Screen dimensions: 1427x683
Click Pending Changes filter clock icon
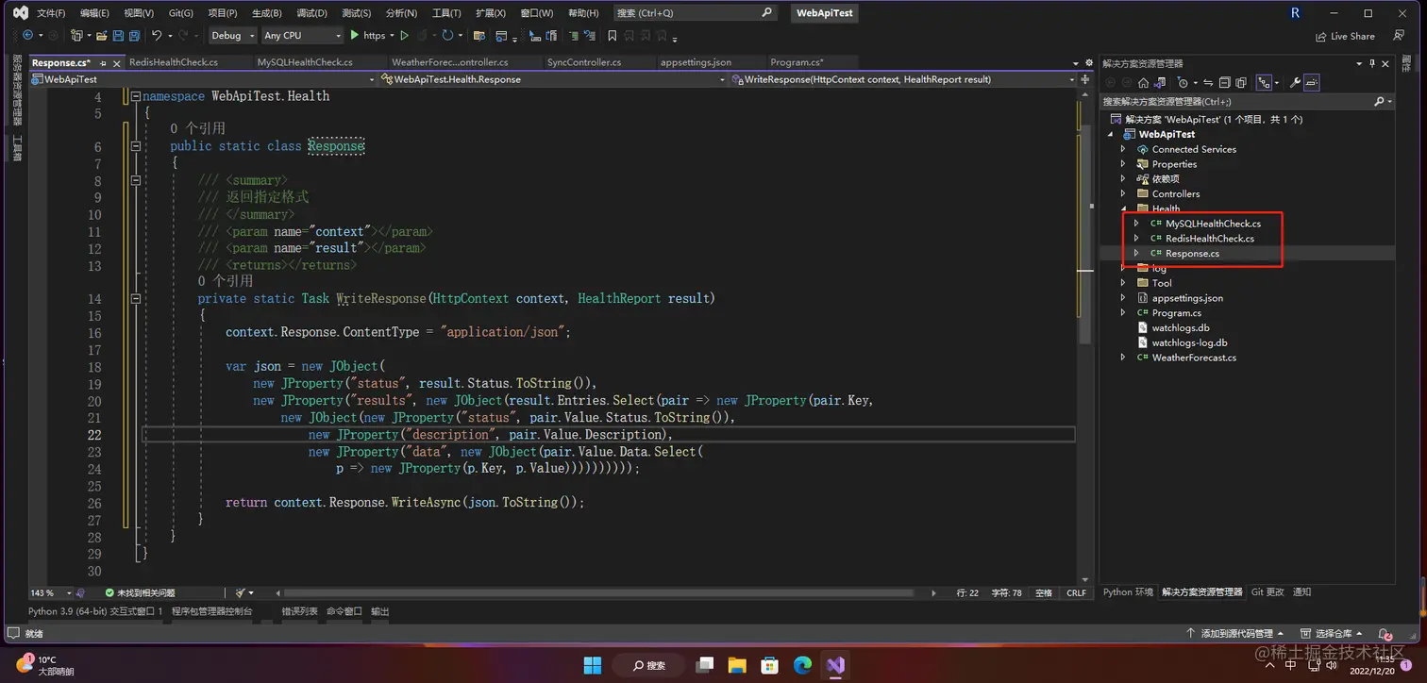point(1183,83)
